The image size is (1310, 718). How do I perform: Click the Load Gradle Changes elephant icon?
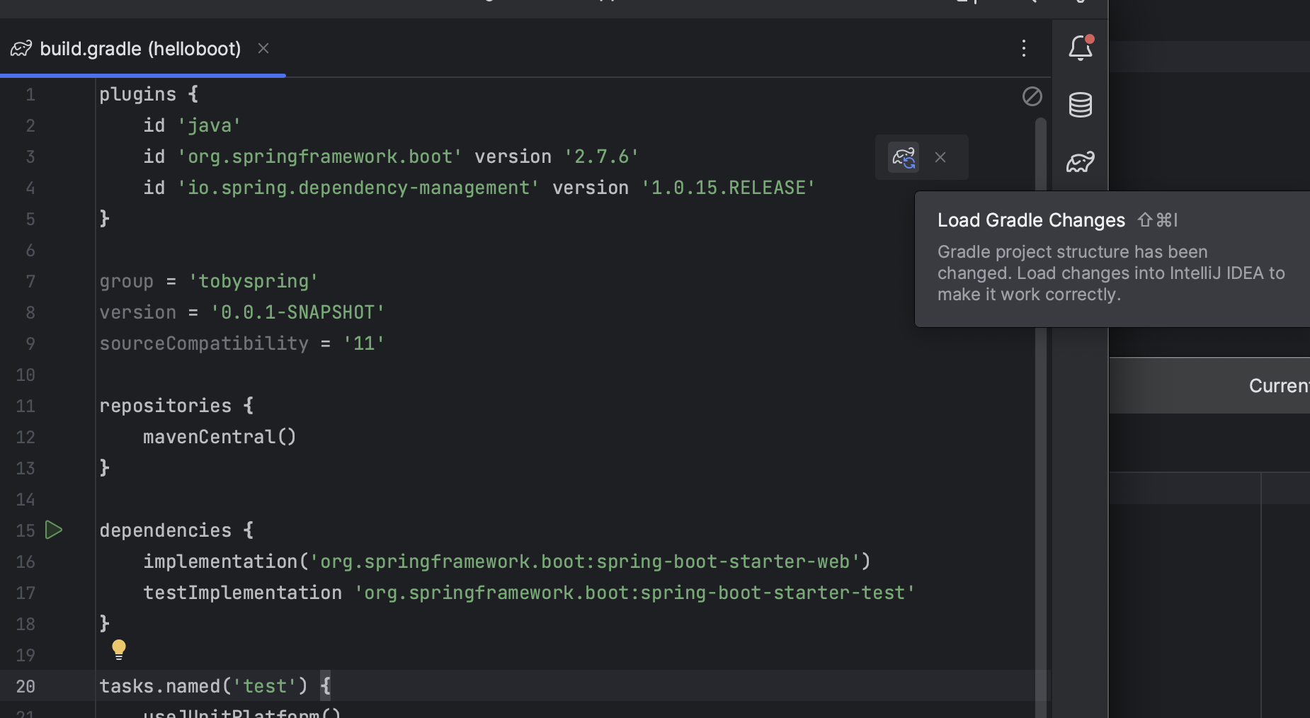[904, 157]
